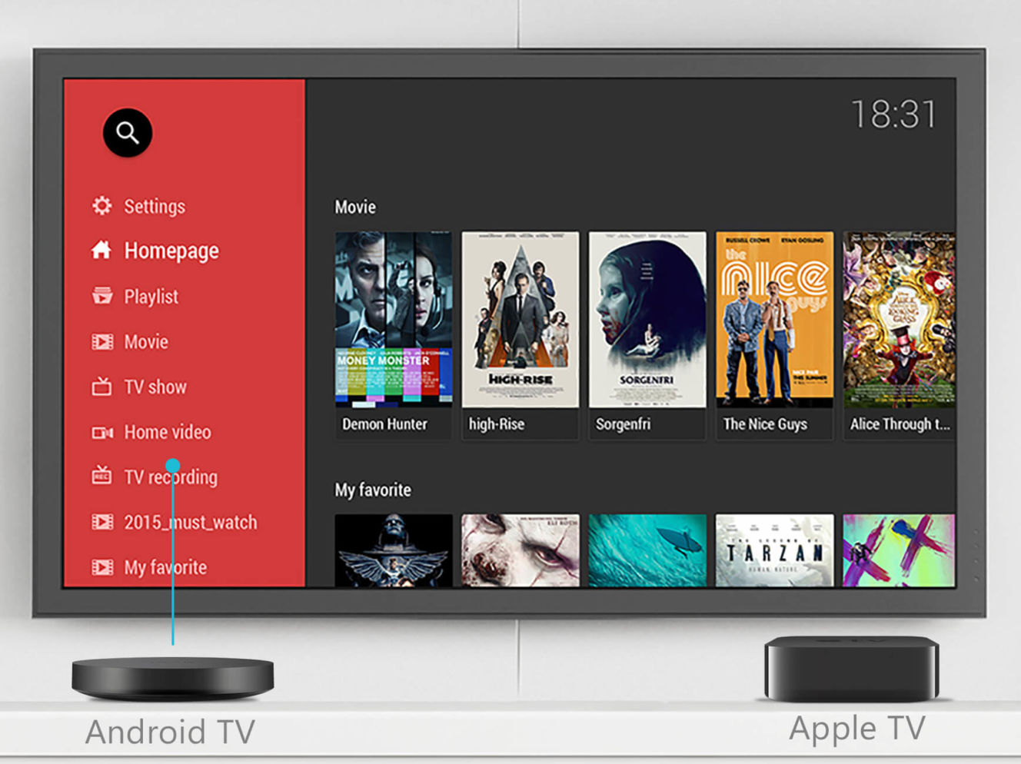This screenshot has width=1021, height=764.
Task: Open Playlist from the sidebar menu
Action: tap(151, 297)
